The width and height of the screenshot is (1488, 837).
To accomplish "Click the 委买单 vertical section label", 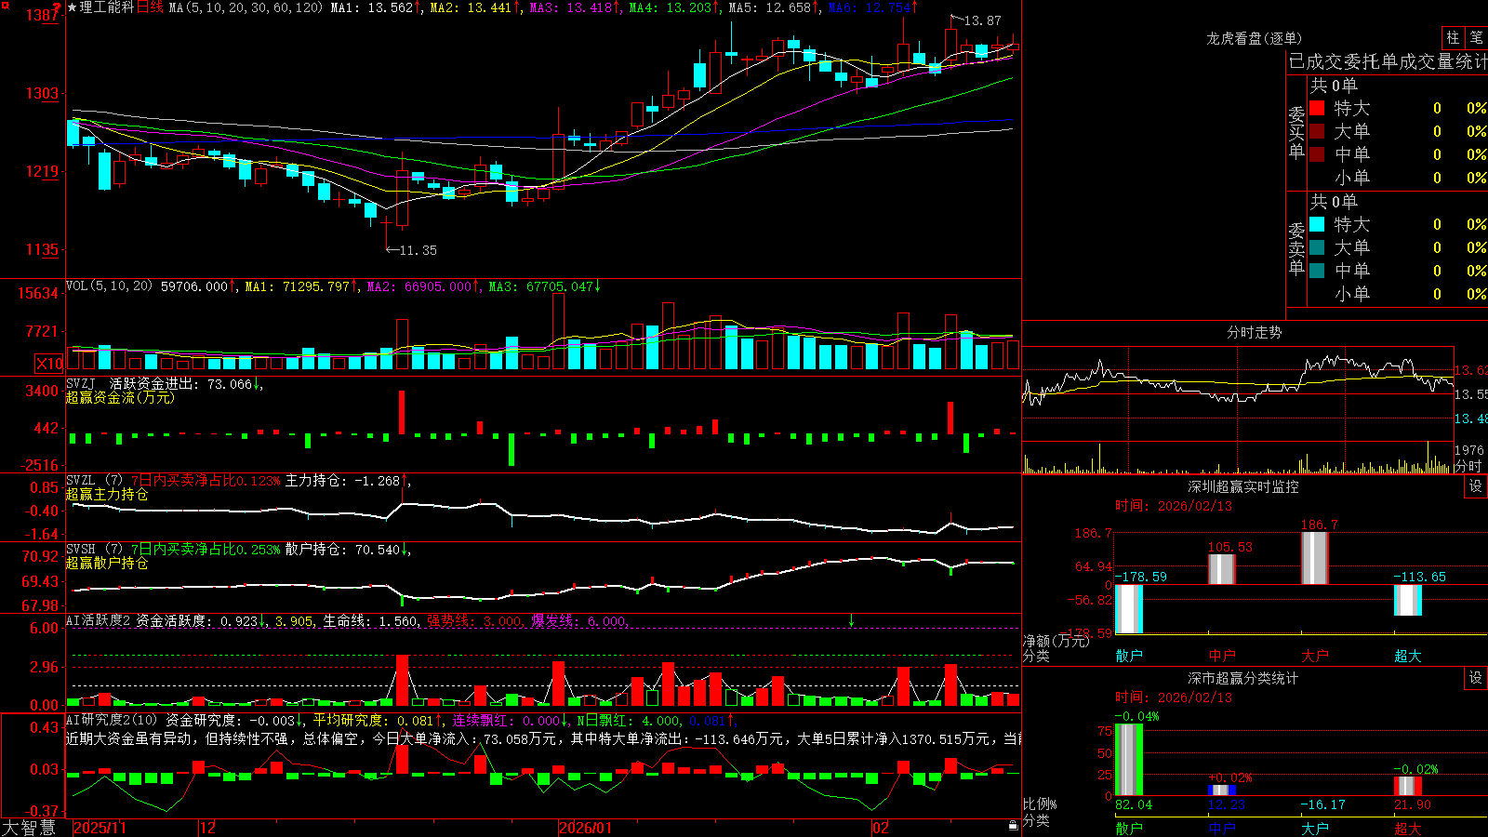I will click(1296, 133).
